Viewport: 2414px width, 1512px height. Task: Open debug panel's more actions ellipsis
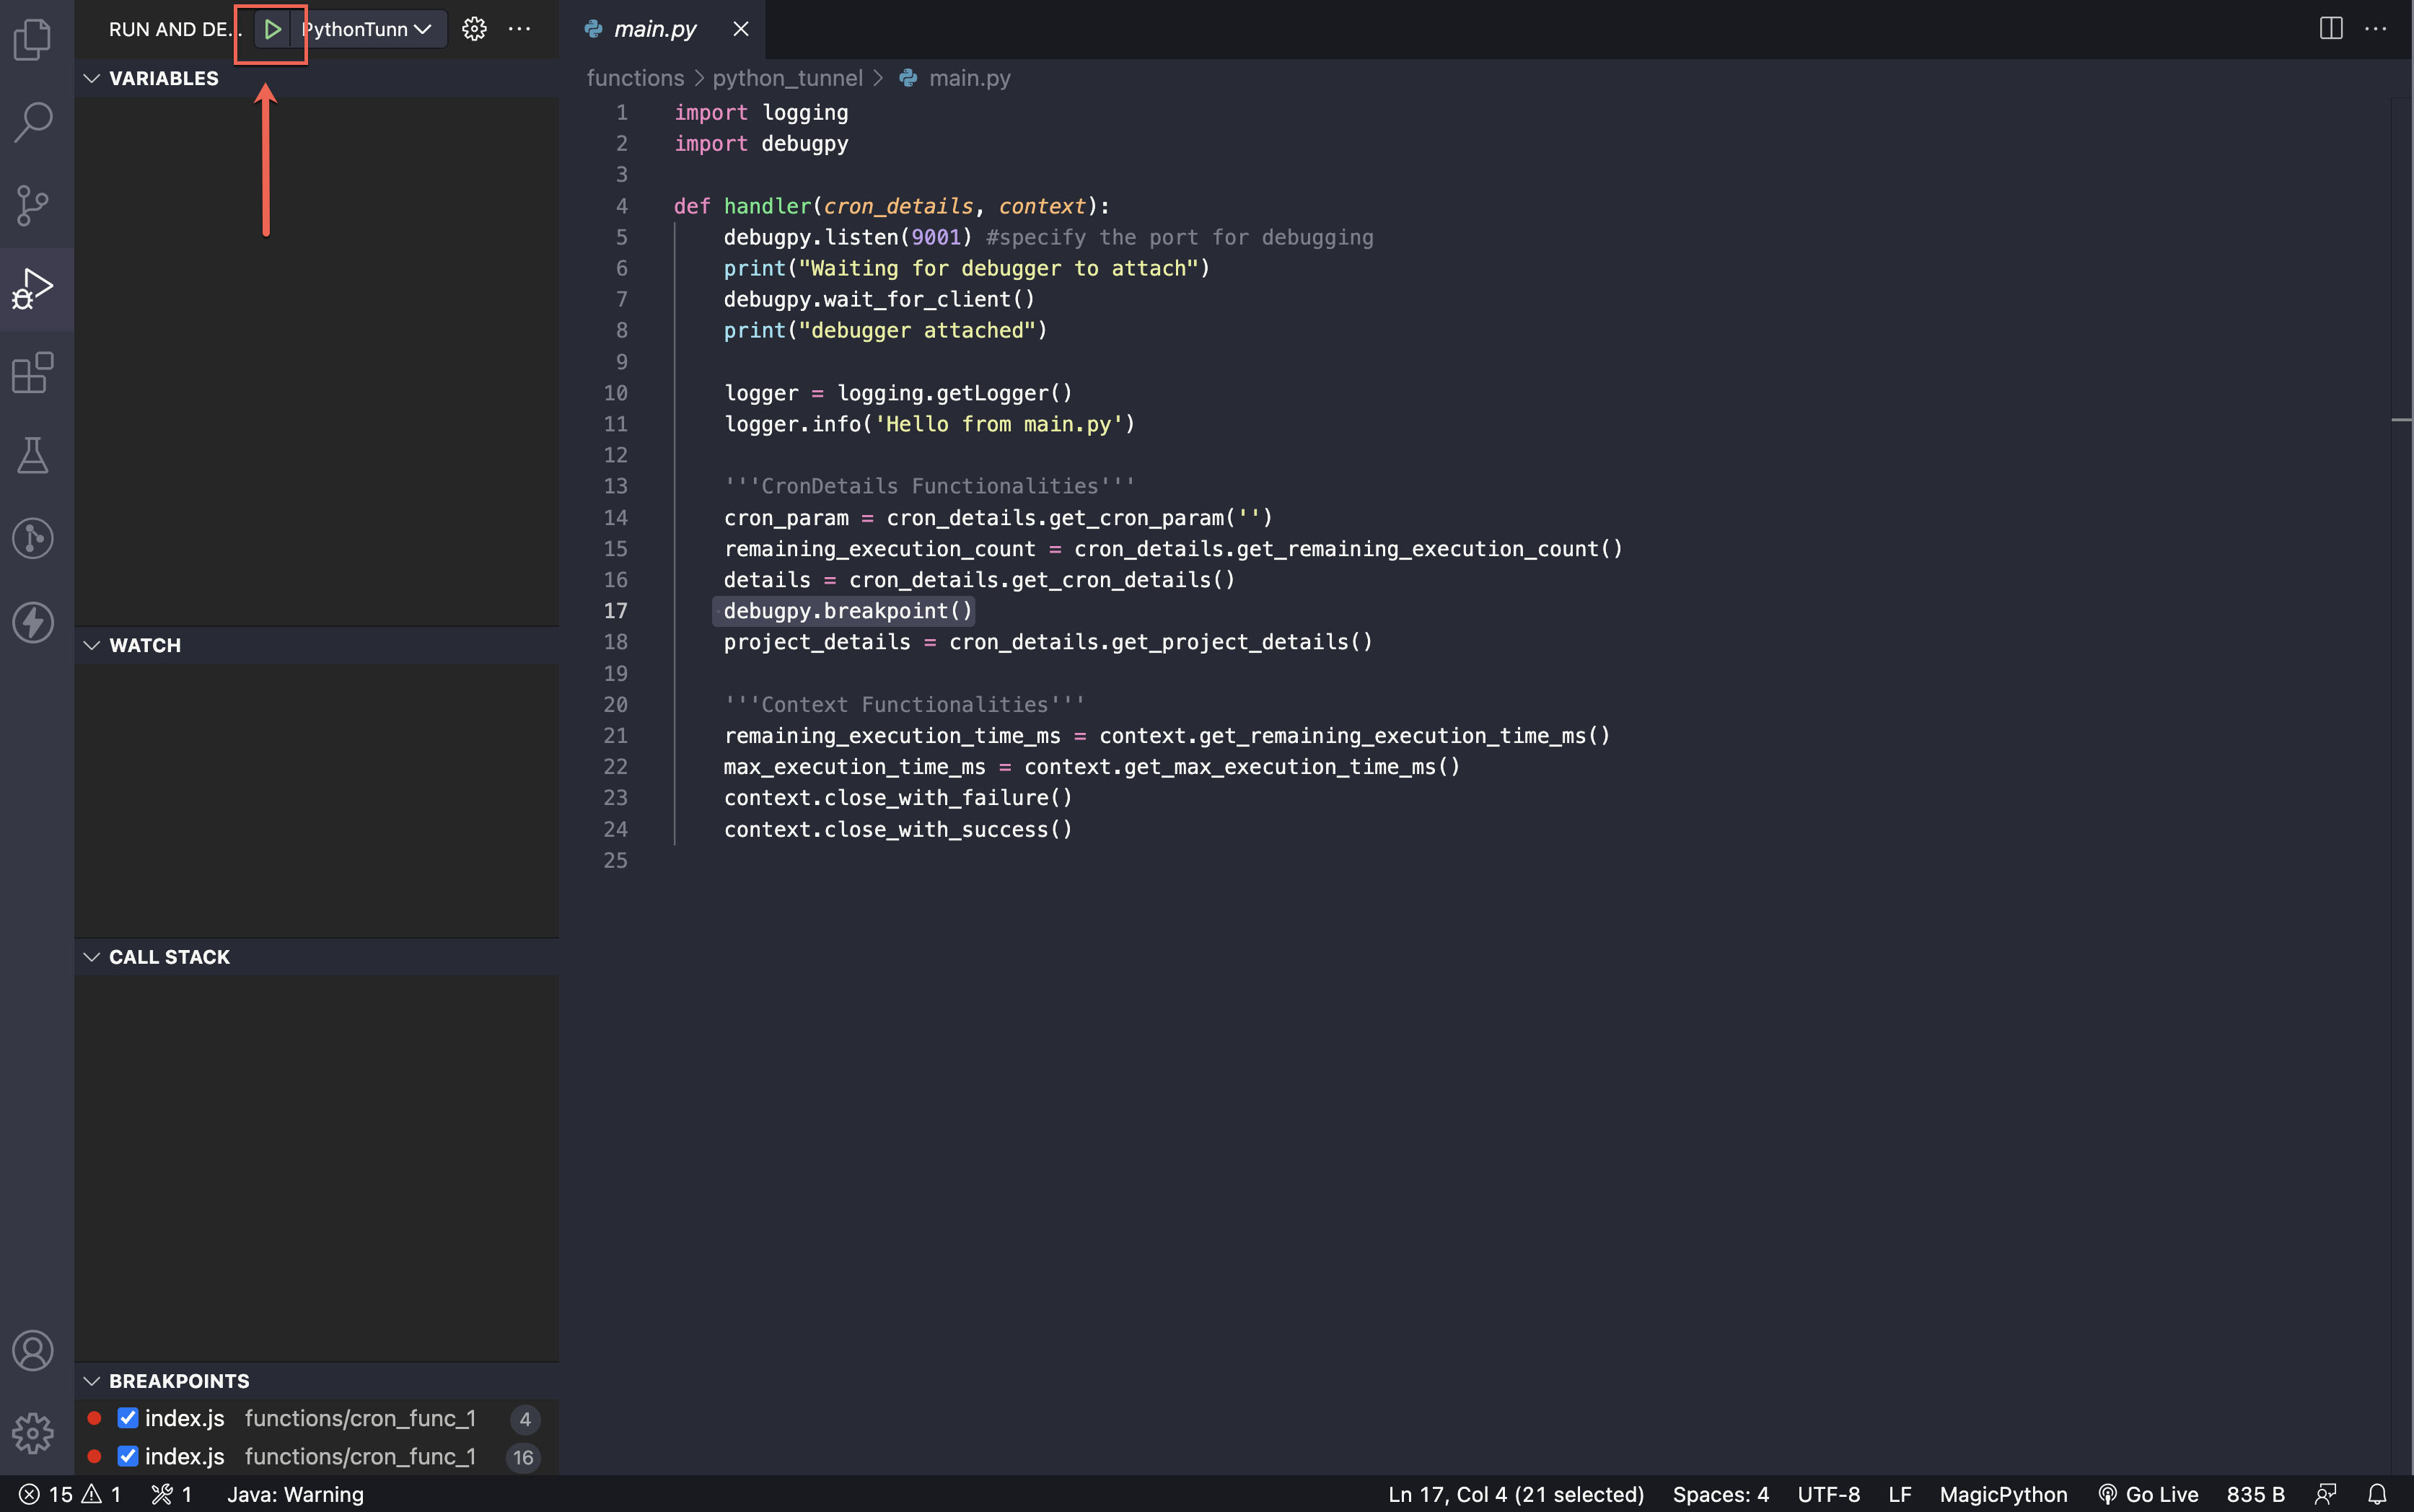click(x=520, y=29)
